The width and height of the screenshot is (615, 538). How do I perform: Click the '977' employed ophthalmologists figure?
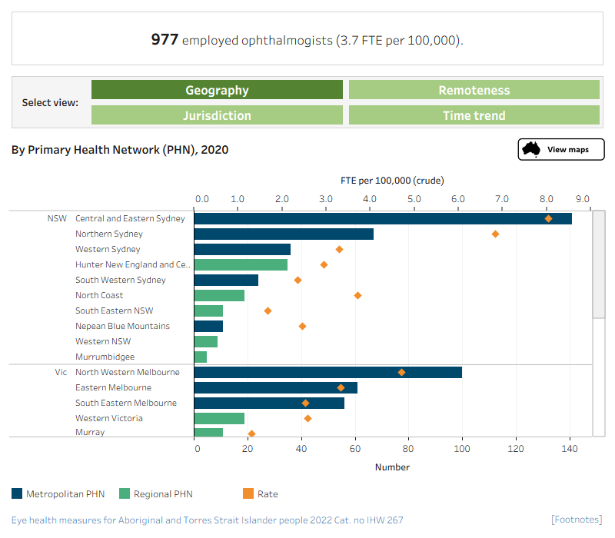click(x=165, y=39)
